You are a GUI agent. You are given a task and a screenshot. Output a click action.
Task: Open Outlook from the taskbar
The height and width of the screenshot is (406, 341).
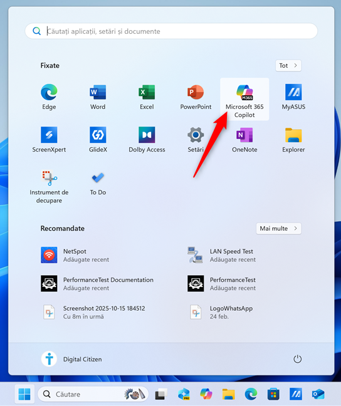[x=318, y=394]
